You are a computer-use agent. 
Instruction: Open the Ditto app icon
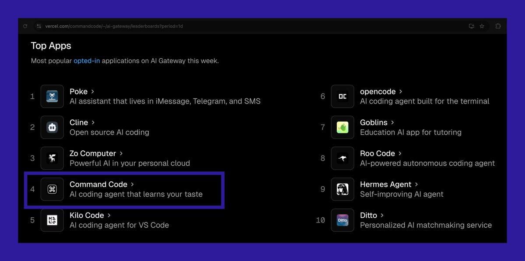(343, 220)
